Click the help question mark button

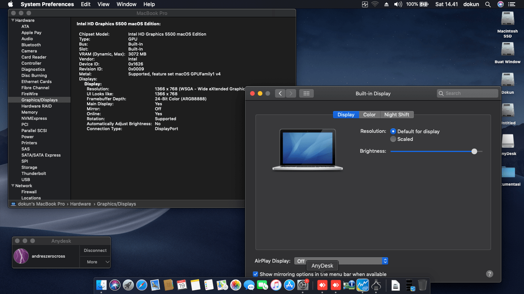[x=489, y=274]
